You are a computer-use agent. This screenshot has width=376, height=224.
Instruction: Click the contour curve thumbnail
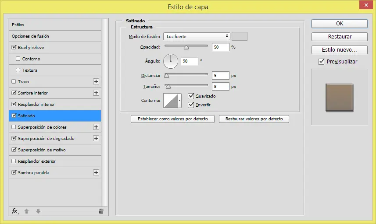[171, 101]
